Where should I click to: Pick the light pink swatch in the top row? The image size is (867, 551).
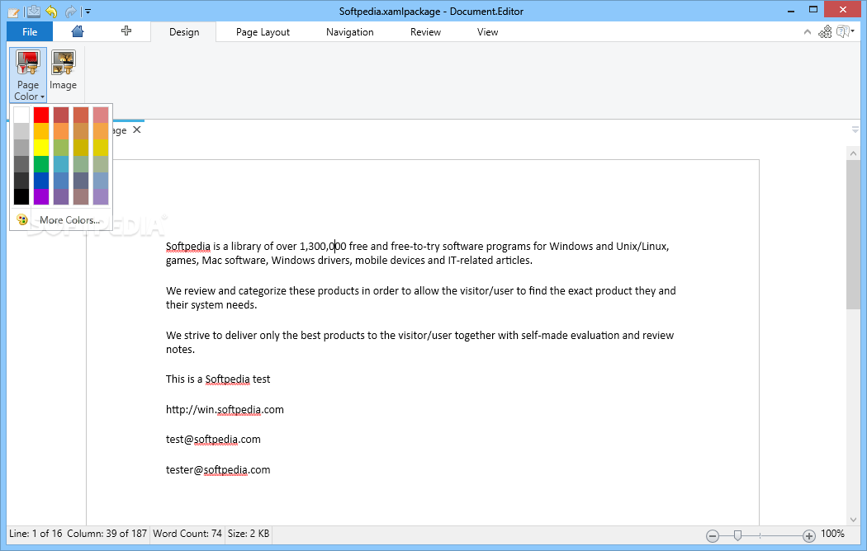tap(101, 115)
